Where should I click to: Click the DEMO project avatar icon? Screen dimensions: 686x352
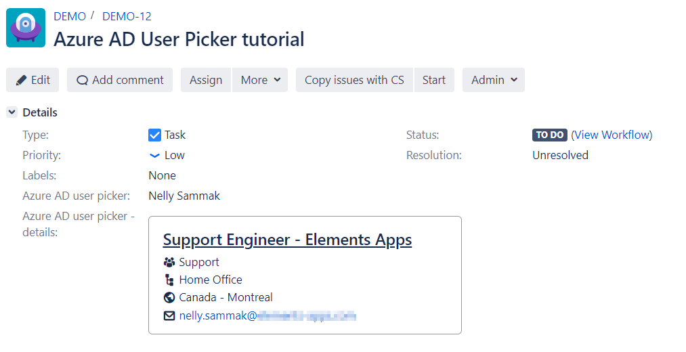click(x=26, y=28)
